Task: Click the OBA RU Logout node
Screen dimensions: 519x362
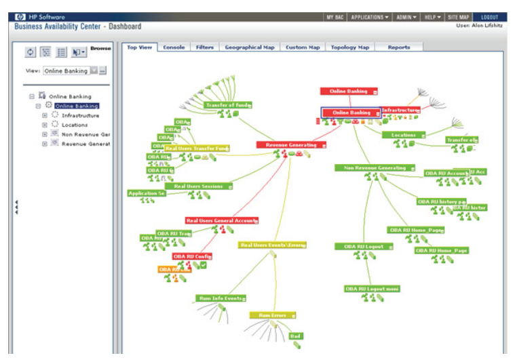Action: point(364,247)
